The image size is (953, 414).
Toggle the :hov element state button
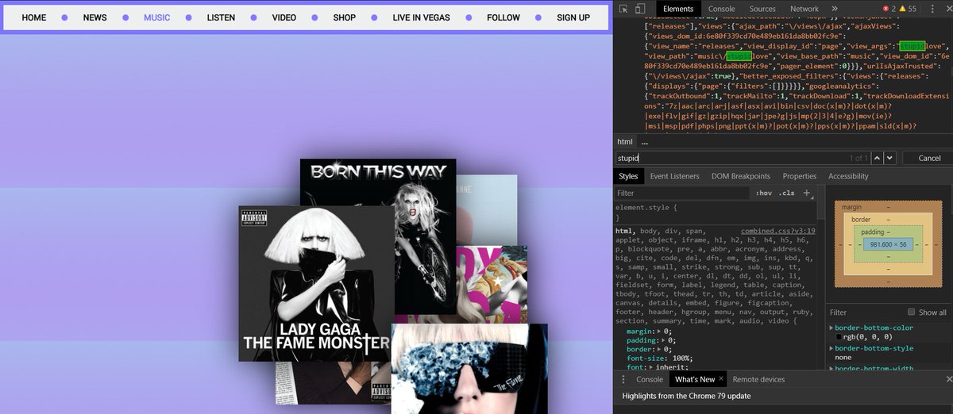click(763, 193)
